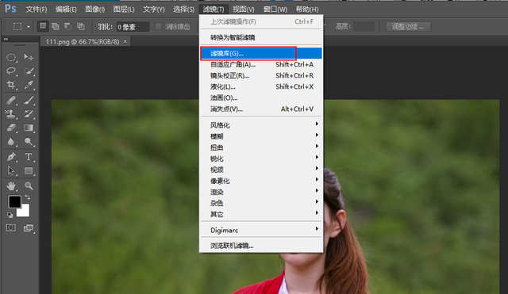The image size is (508, 294).
Task: Open the 文件(F) menu
Action: coord(37,10)
